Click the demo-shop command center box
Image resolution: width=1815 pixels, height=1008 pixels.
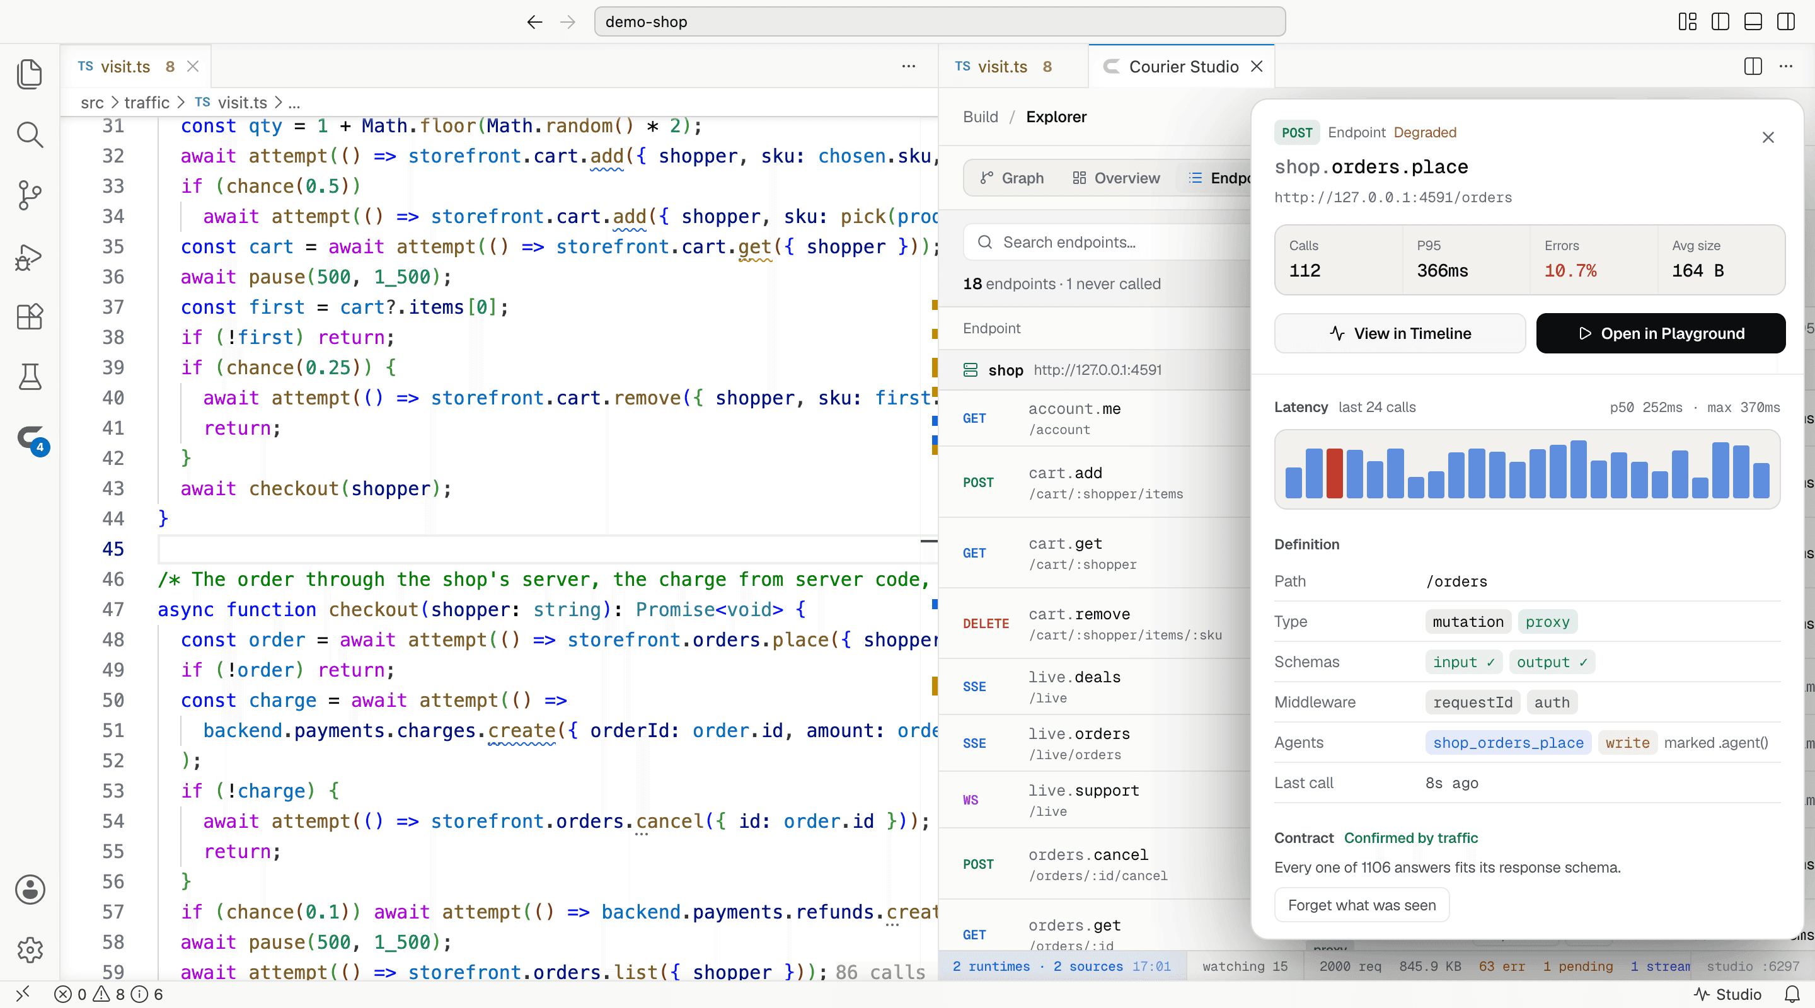[x=939, y=22]
